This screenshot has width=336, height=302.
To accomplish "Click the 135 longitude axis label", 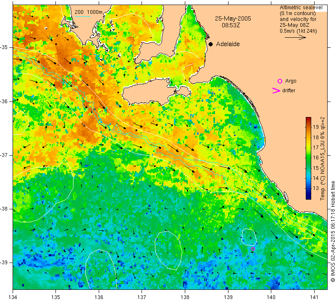I will click(x=56, y=297).
